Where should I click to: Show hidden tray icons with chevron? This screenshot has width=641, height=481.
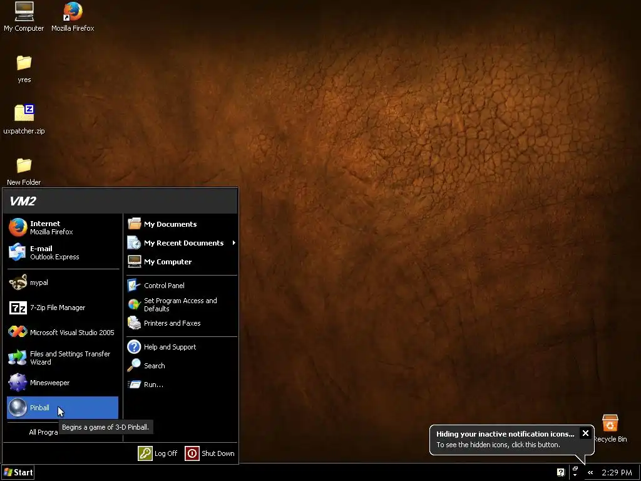(x=590, y=472)
